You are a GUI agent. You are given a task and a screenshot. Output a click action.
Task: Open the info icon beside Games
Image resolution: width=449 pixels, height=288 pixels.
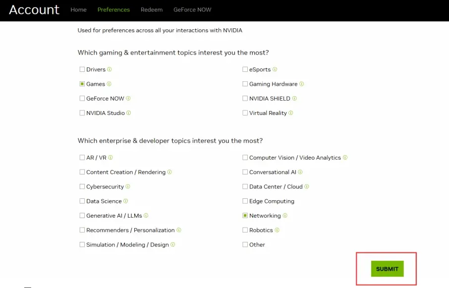click(x=109, y=84)
